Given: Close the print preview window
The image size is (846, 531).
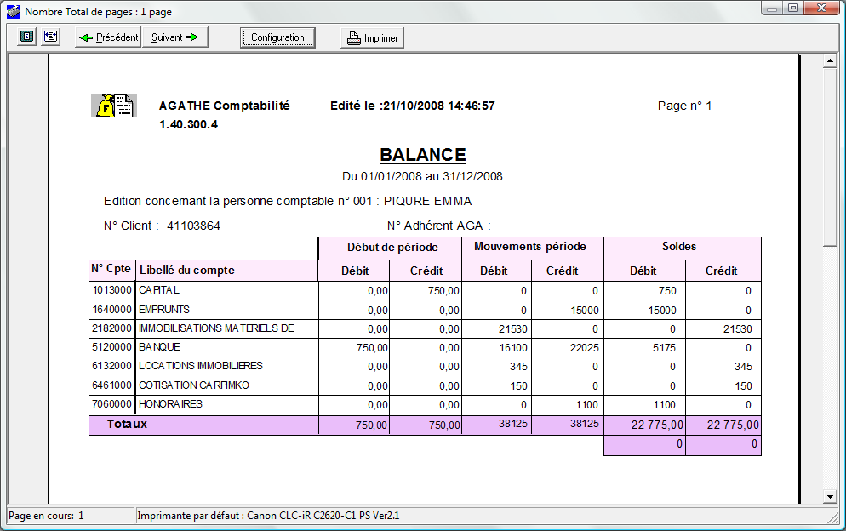Looking at the screenshot, I should (821, 9).
